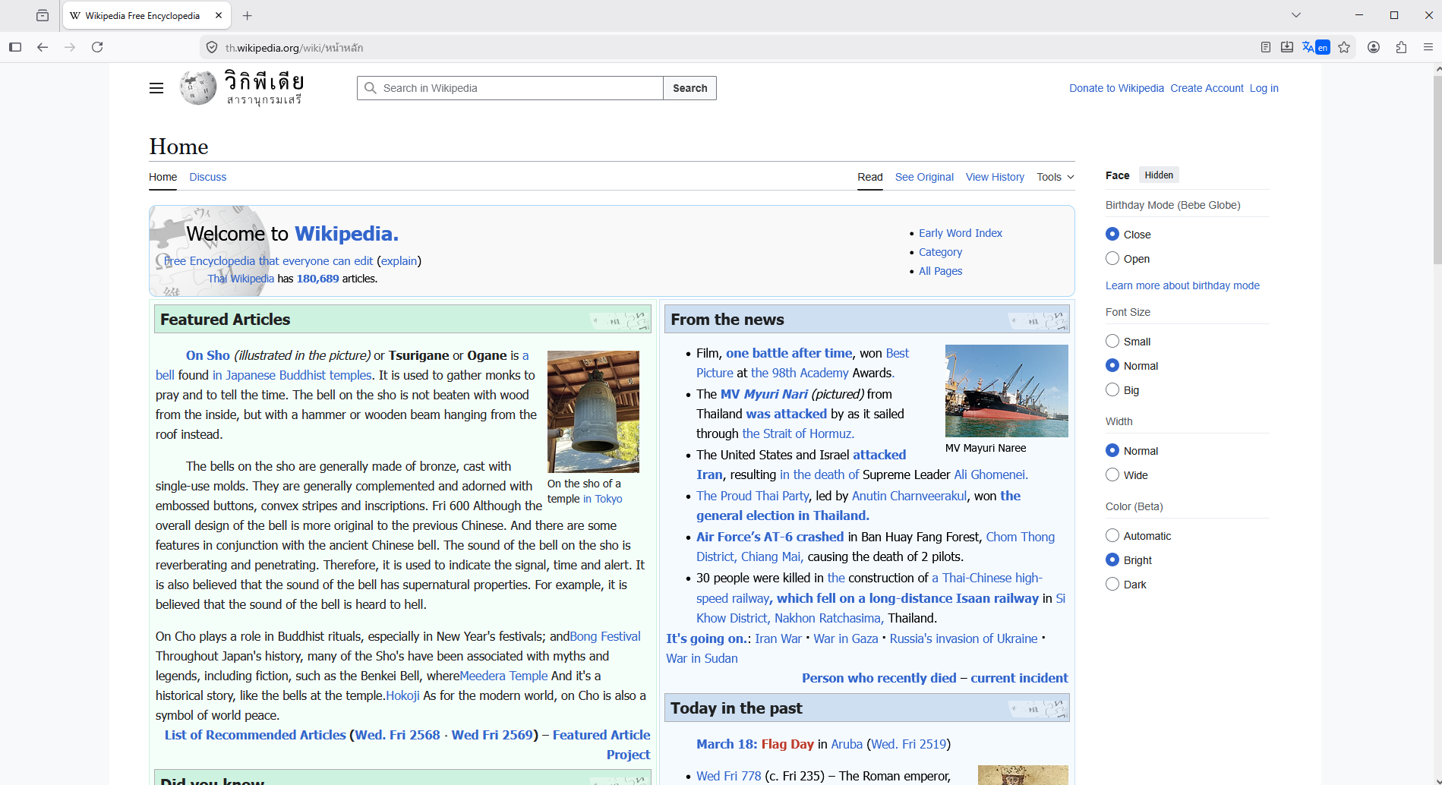This screenshot has width=1442, height=785.
Task: Click into the Search in Wikipedia field
Action: click(x=516, y=88)
